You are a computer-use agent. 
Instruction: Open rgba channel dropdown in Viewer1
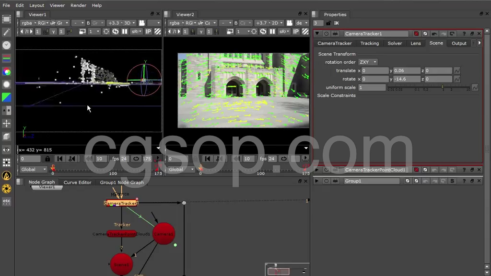28,23
